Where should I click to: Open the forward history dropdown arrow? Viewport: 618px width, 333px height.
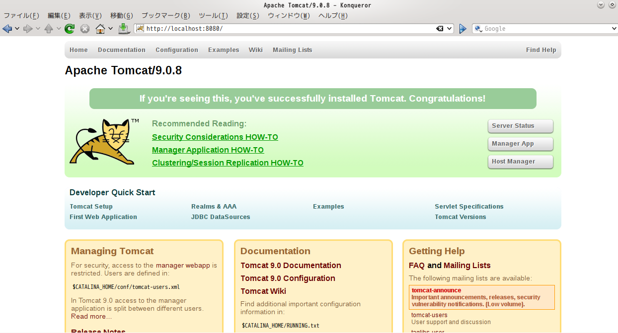tap(38, 29)
